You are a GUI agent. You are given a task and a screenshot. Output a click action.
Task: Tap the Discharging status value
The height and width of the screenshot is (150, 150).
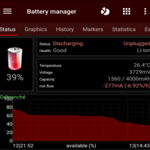(x=68, y=44)
